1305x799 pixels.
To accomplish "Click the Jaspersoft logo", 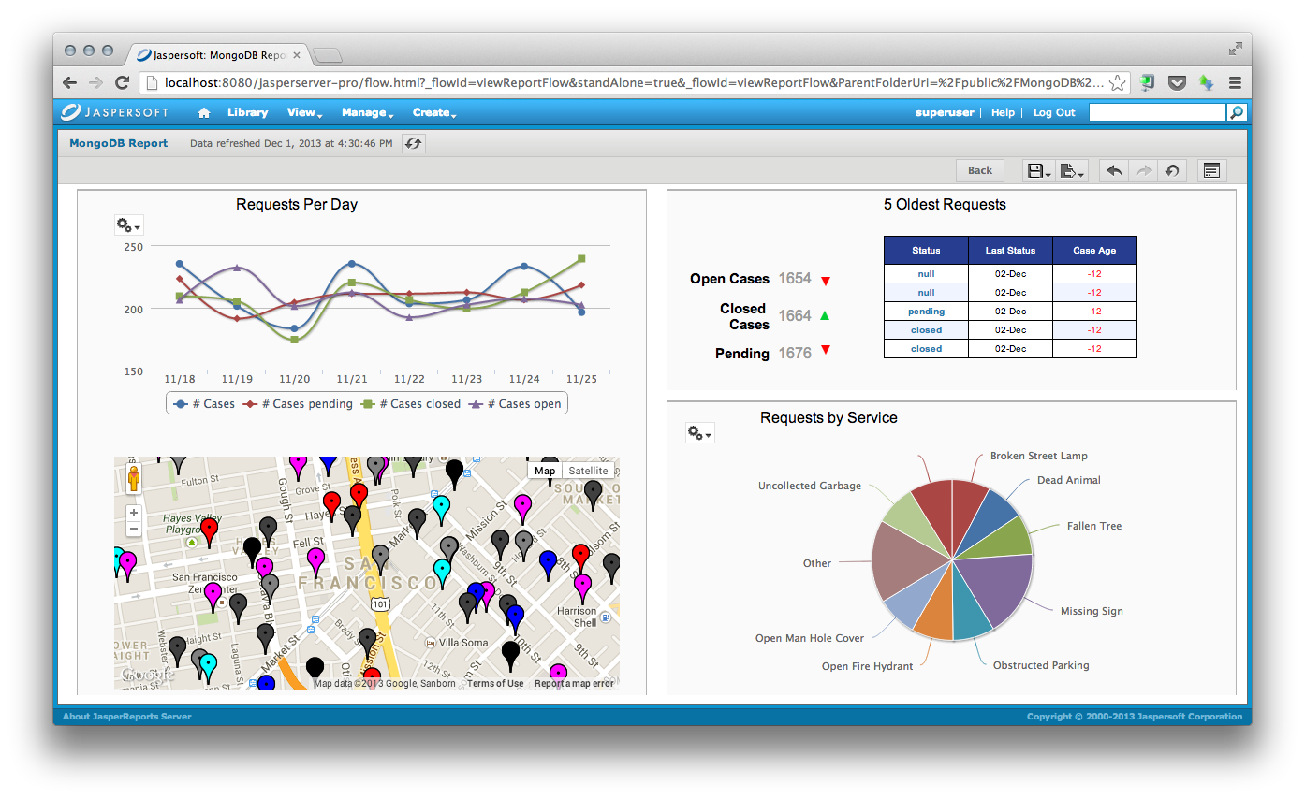I will [115, 112].
